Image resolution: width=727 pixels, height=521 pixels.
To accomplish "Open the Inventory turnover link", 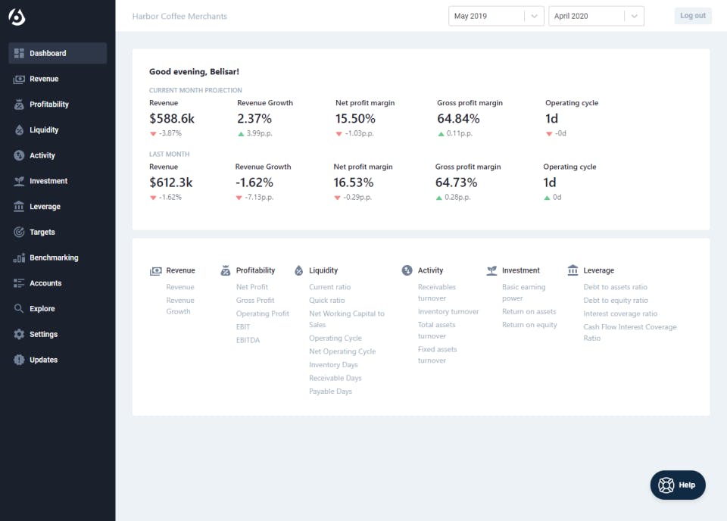I will [448, 312].
